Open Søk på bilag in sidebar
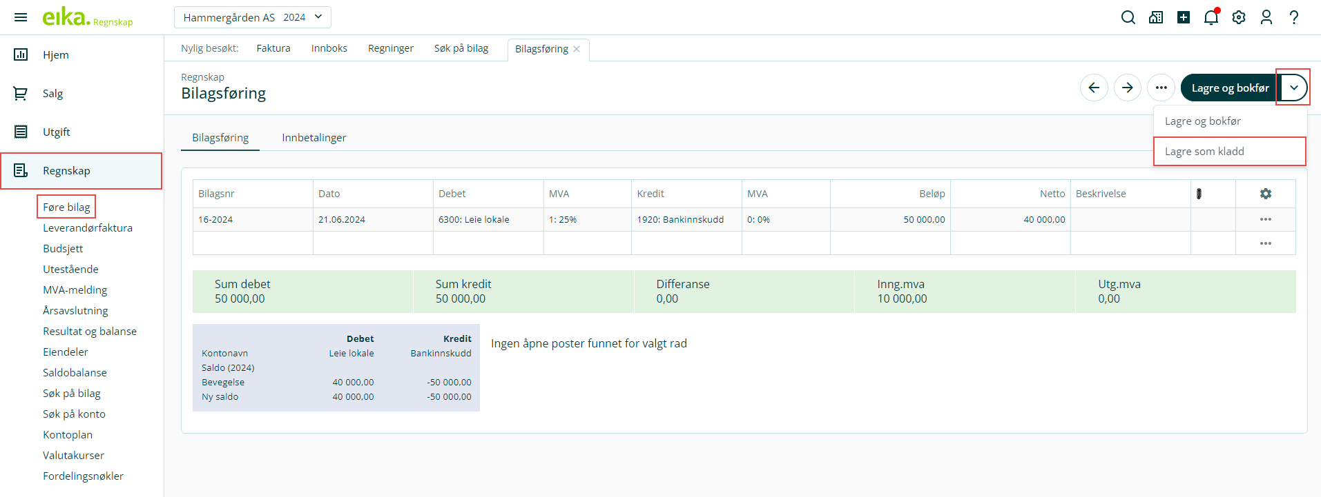The width and height of the screenshot is (1321, 497). (x=72, y=393)
